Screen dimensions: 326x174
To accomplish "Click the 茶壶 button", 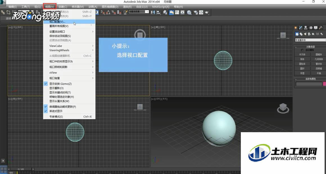I will (302, 73).
